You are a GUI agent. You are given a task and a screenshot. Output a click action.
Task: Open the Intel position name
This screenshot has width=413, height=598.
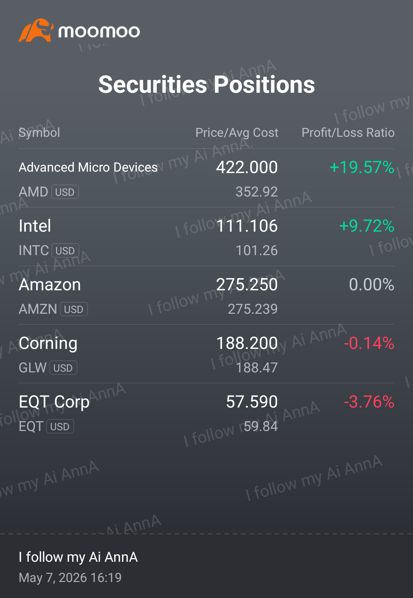click(x=35, y=226)
